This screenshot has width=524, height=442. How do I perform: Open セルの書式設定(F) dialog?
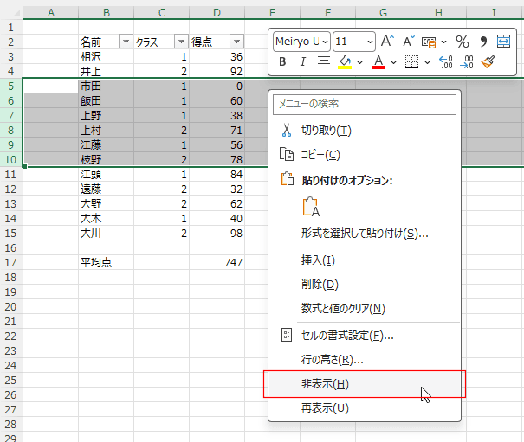[365, 335]
